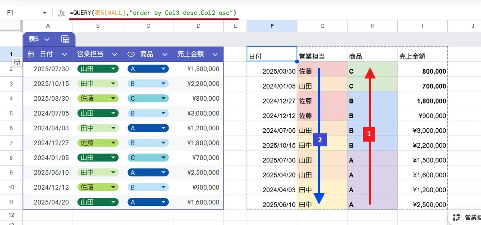Click the 2024/12/12 date in column F
This screenshot has height=225, width=481.
tap(279, 116)
